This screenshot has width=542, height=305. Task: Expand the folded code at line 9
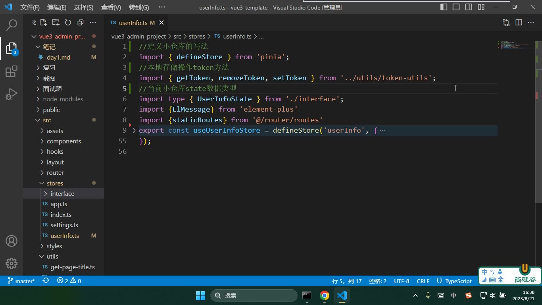coord(134,130)
